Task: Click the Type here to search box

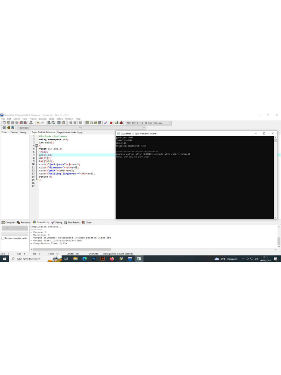Action: click(x=28, y=259)
